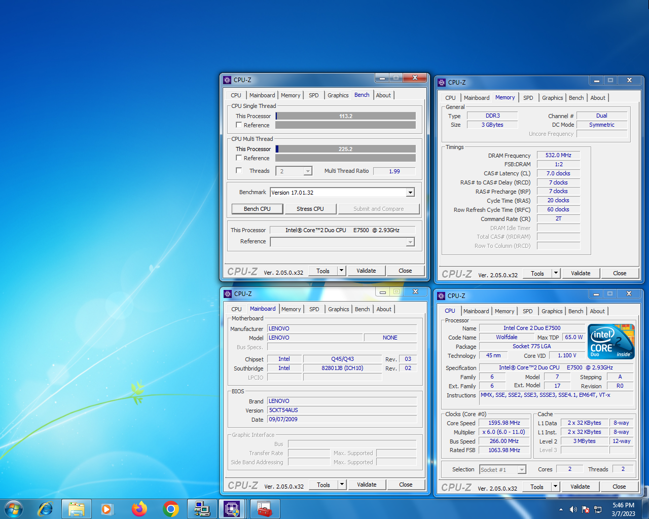Open the Reference processor dropdown
Image resolution: width=649 pixels, height=519 pixels.
click(x=410, y=242)
